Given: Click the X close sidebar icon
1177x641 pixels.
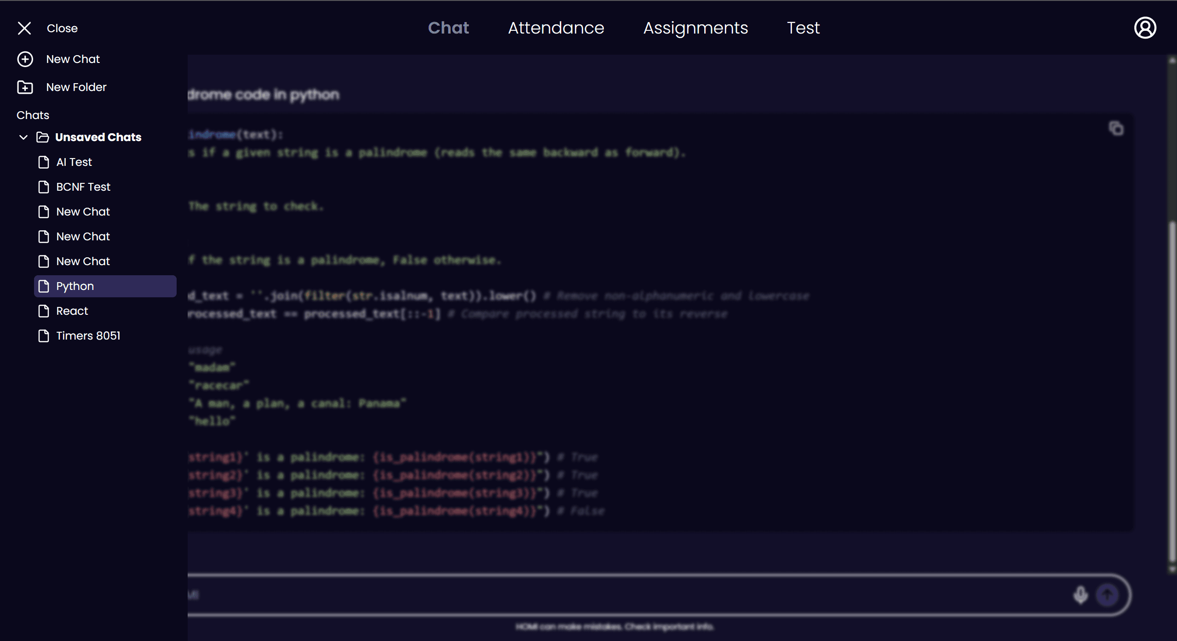Looking at the screenshot, I should 24,28.
